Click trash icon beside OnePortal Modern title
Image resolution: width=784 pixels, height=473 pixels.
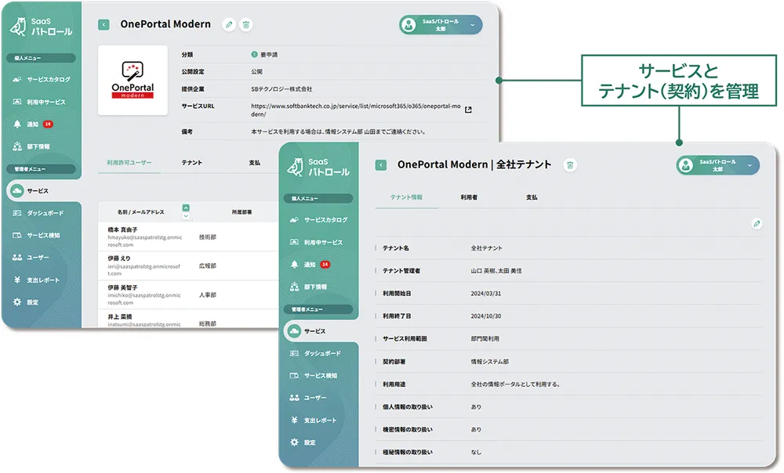246,24
